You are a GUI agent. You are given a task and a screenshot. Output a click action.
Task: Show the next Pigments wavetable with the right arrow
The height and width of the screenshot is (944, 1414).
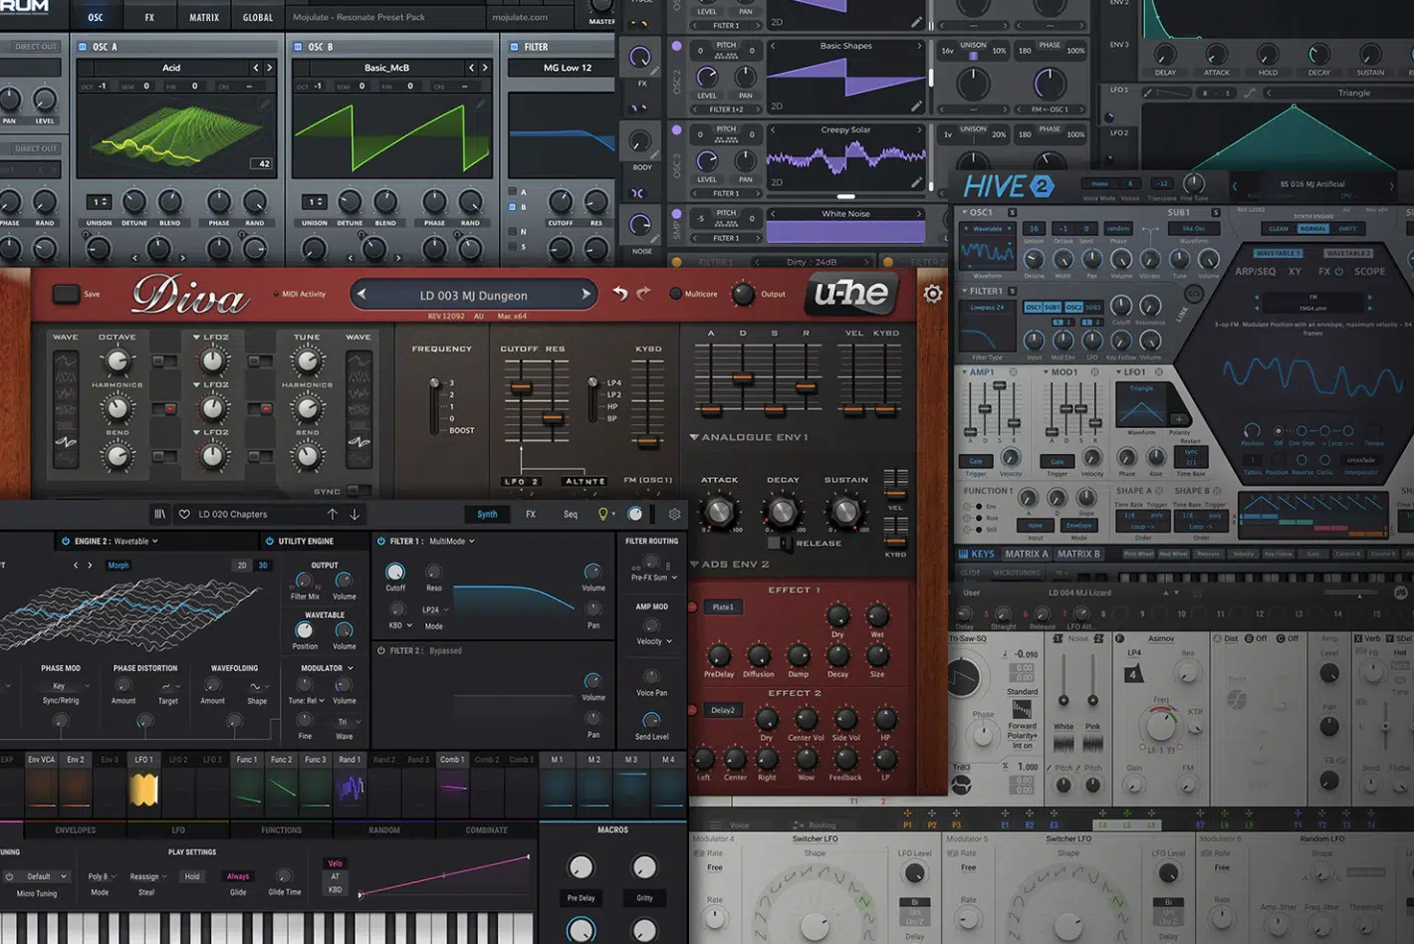pos(90,565)
